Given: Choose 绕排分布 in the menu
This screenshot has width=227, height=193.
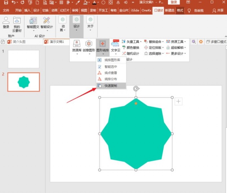Looking at the screenshot, I should (110, 79).
